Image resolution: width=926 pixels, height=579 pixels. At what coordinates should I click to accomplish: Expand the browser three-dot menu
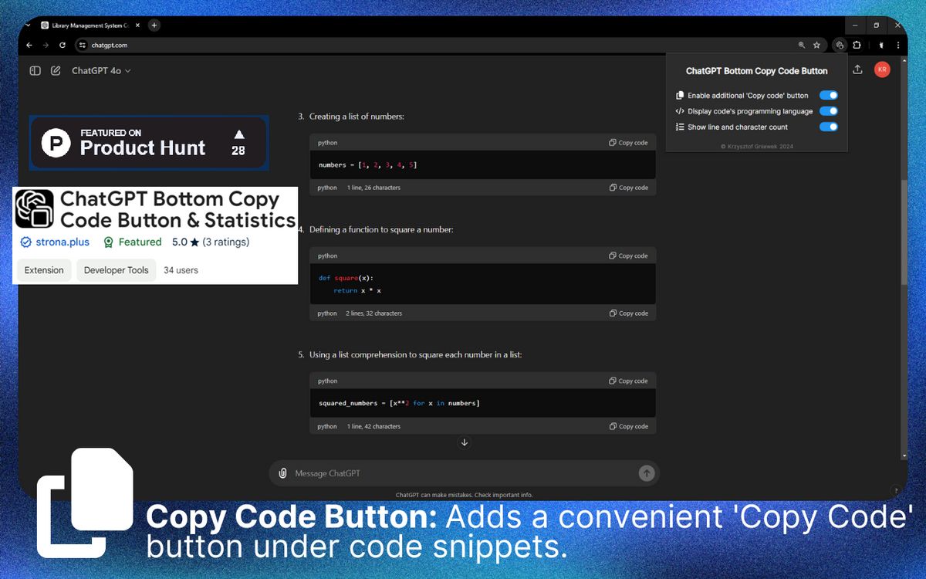pos(897,45)
